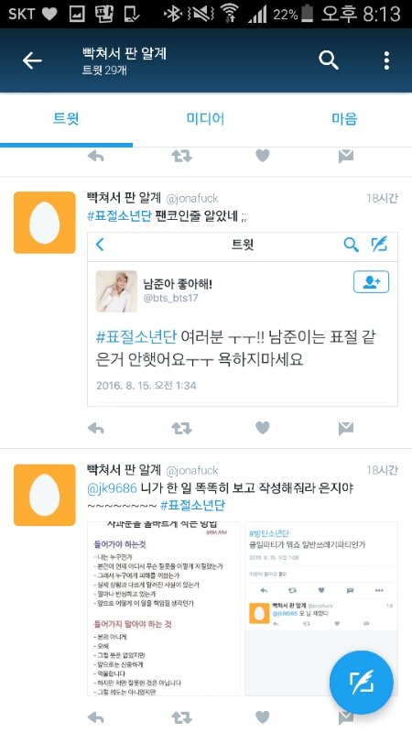Open right attached image showing #방탄소년단 tweet

[321, 608]
